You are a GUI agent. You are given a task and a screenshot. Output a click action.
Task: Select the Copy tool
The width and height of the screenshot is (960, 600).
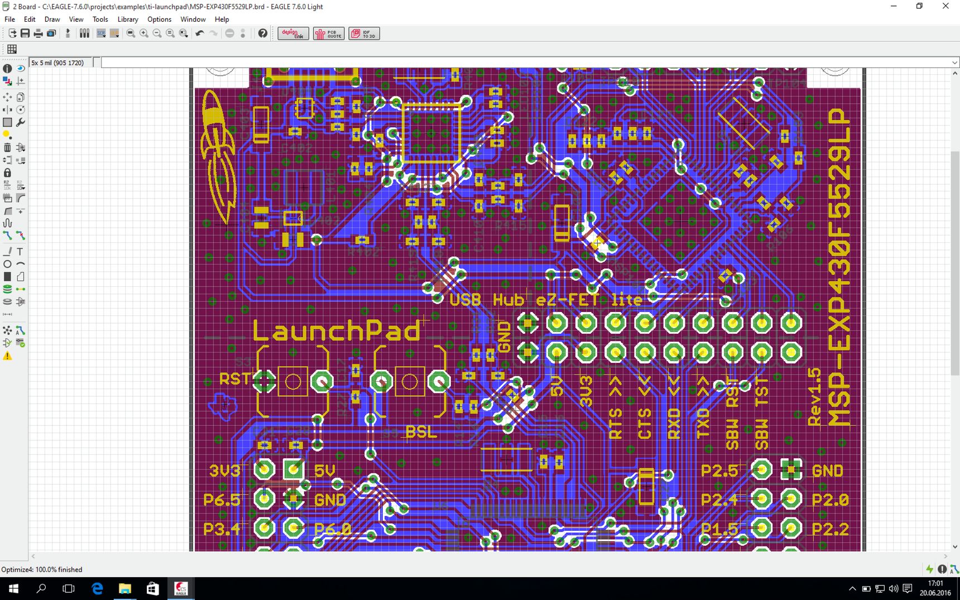(21, 97)
